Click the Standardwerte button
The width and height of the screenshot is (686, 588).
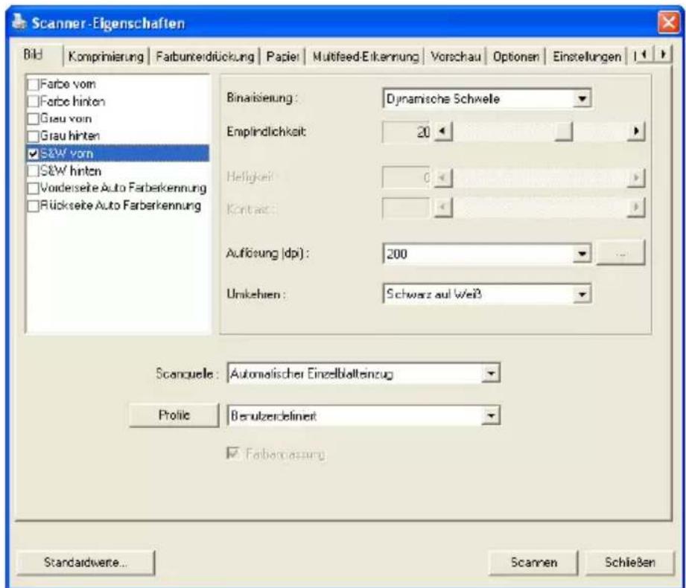coord(86,562)
